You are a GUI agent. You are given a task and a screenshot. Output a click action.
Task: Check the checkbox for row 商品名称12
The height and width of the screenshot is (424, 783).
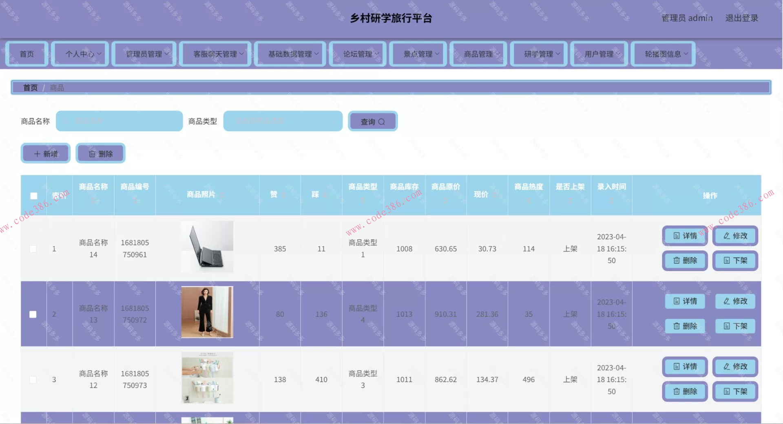tap(33, 380)
